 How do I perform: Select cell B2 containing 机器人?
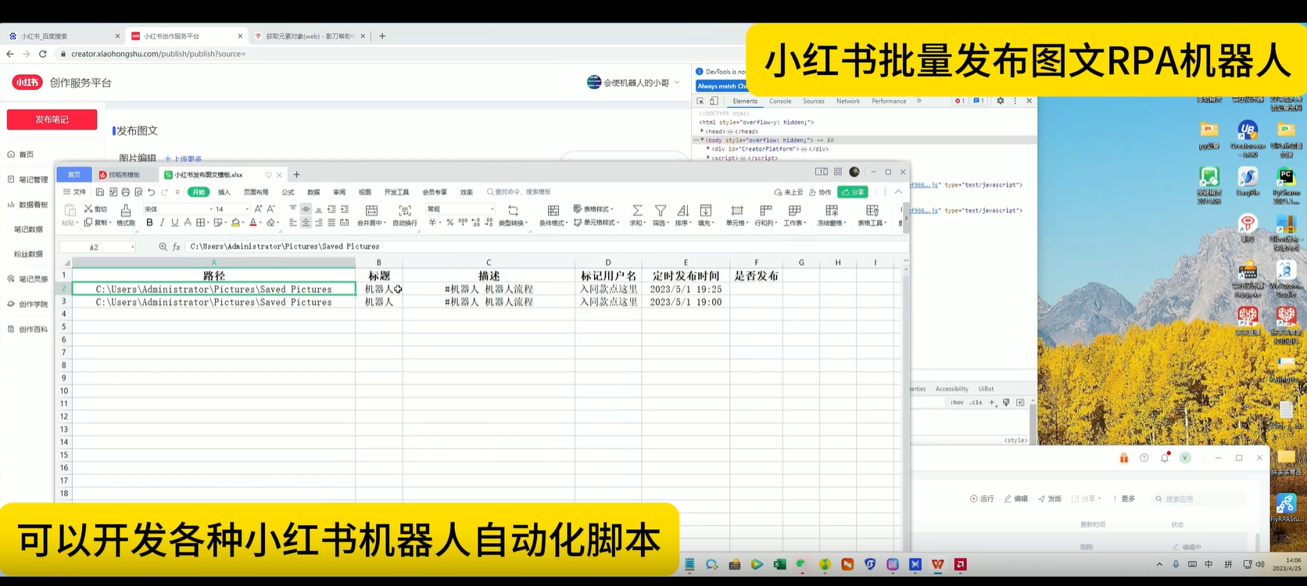[378, 289]
